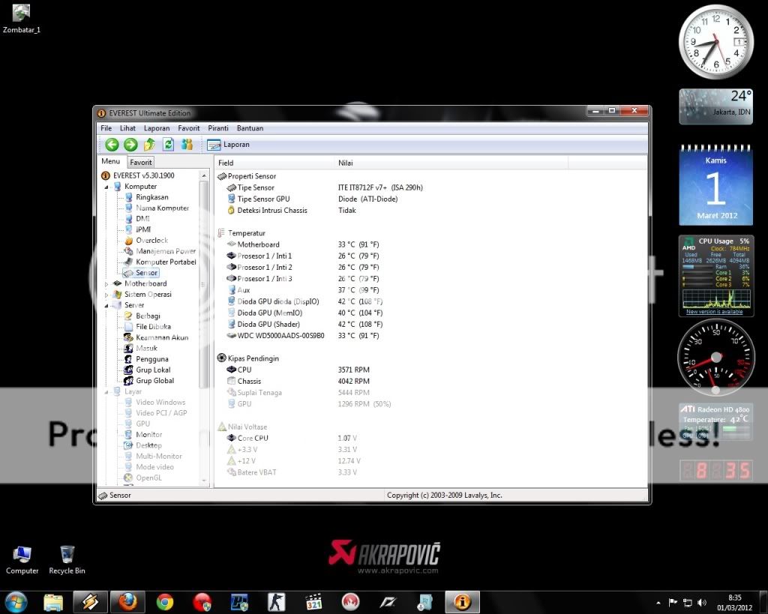Expand the Motherboard tree node

pyautogui.click(x=106, y=284)
